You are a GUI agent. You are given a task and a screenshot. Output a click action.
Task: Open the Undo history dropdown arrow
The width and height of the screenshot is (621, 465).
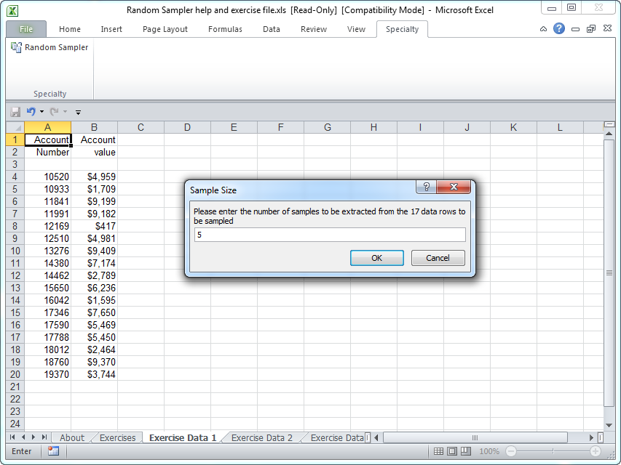pos(41,112)
